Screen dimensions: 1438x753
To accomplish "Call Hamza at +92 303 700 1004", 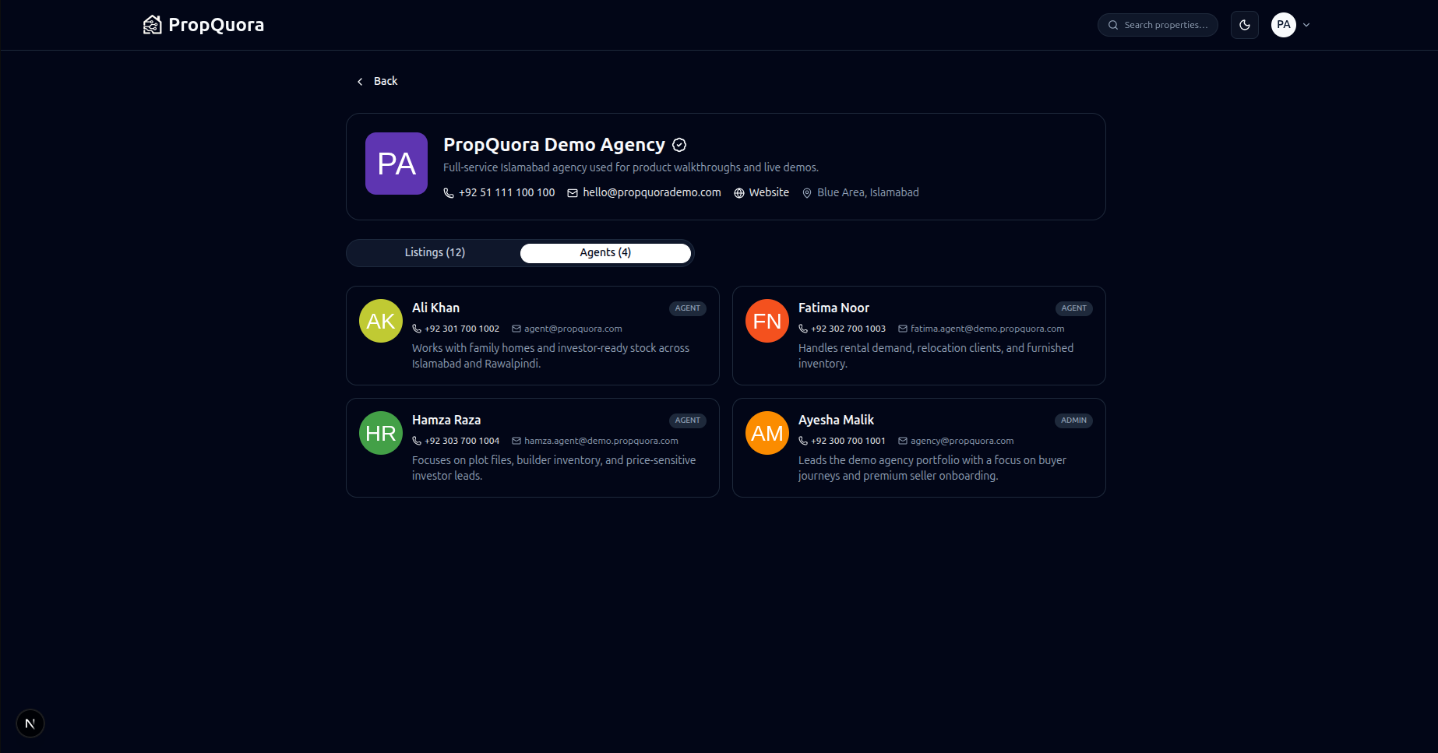I will (x=462, y=441).
